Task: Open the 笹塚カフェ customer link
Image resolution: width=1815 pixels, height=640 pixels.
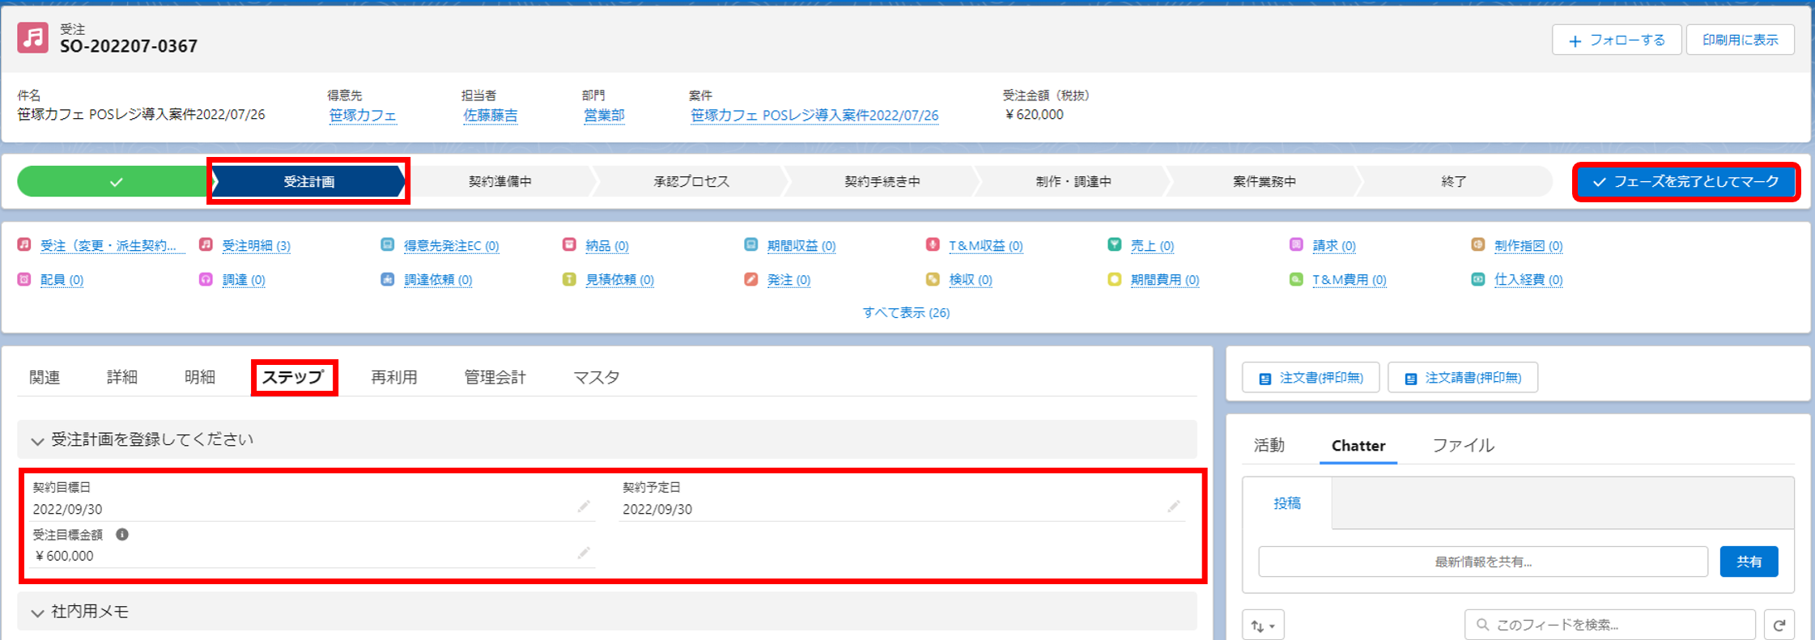Action: 362,116
